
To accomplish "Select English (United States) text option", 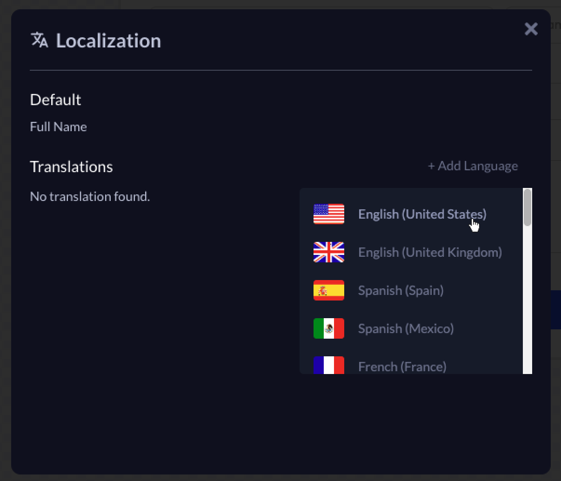I will [x=422, y=214].
